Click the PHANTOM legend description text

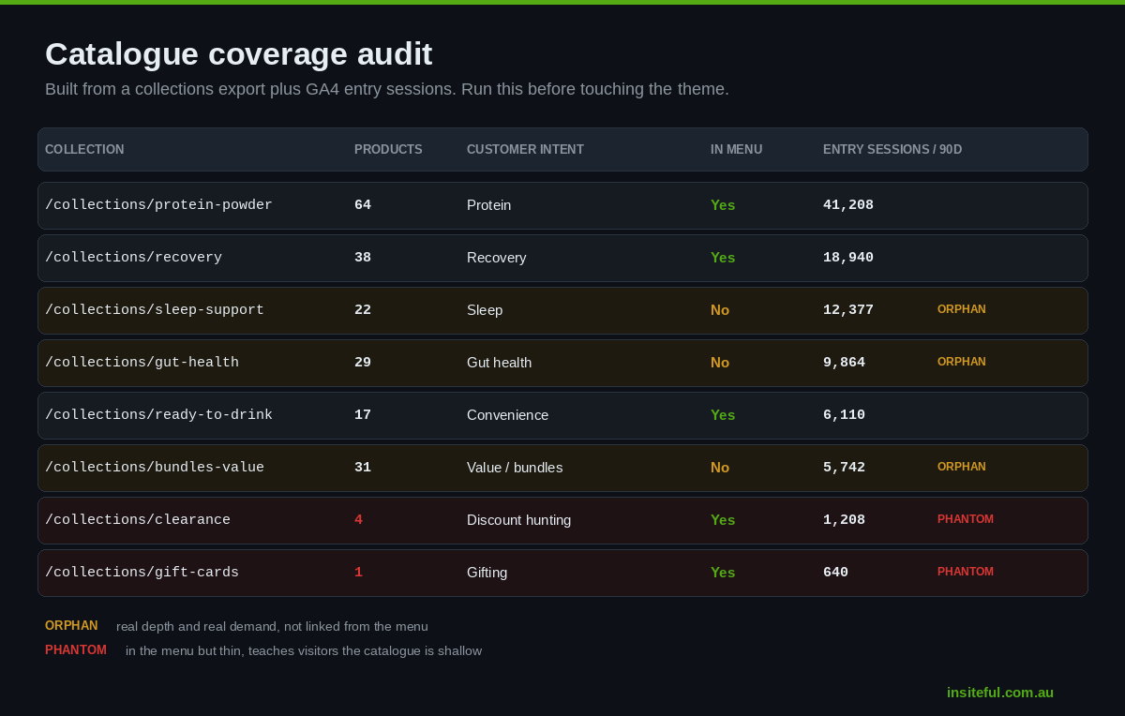pos(304,650)
